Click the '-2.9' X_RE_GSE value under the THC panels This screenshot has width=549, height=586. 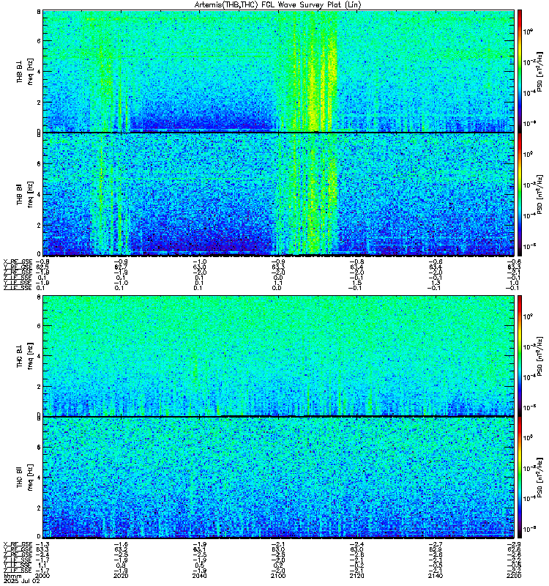pyautogui.click(x=515, y=544)
